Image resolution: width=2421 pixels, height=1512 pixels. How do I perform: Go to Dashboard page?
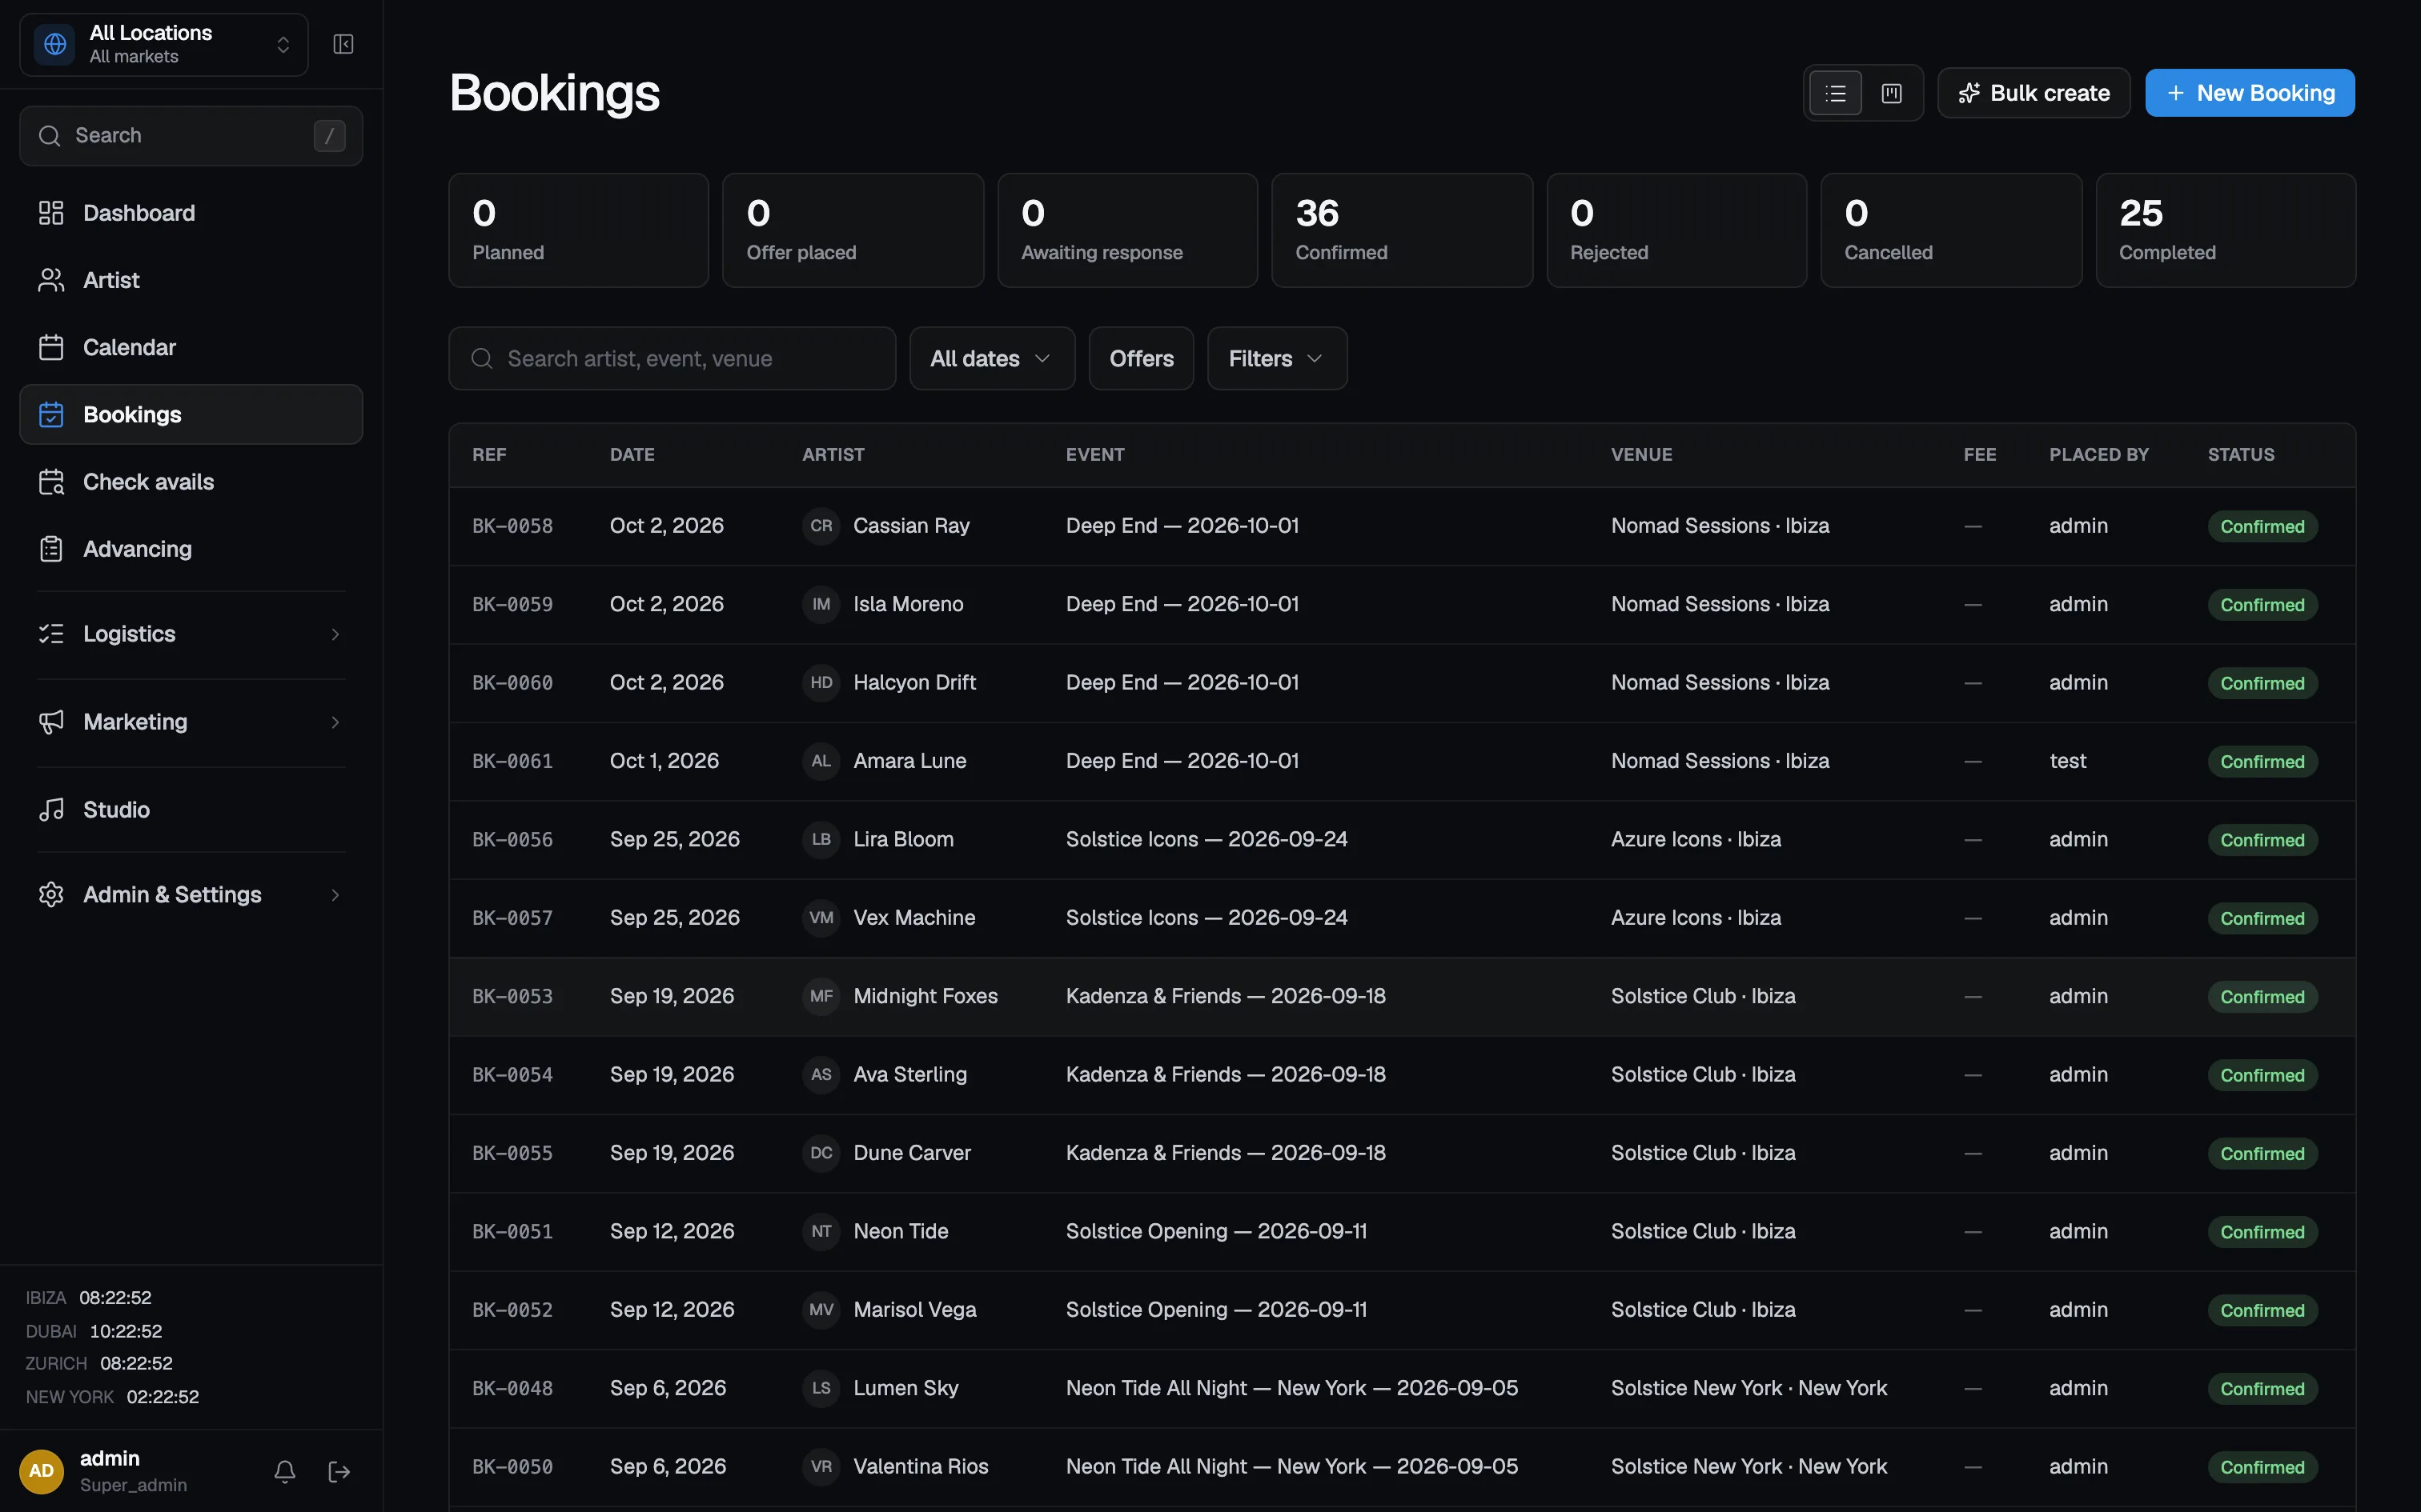tap(191, 213)
